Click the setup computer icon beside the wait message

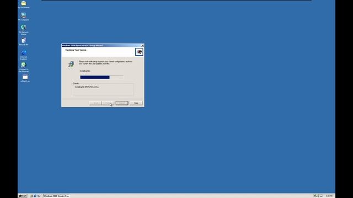71,64
